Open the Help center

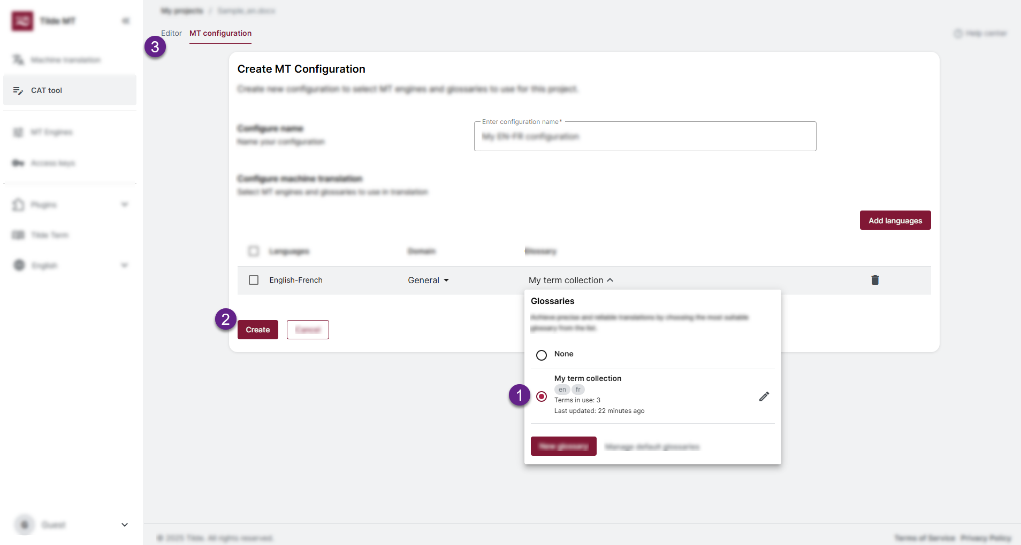(981, 33)
